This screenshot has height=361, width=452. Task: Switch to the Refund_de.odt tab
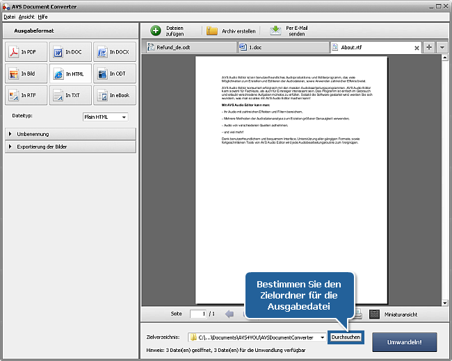[186, 48]
